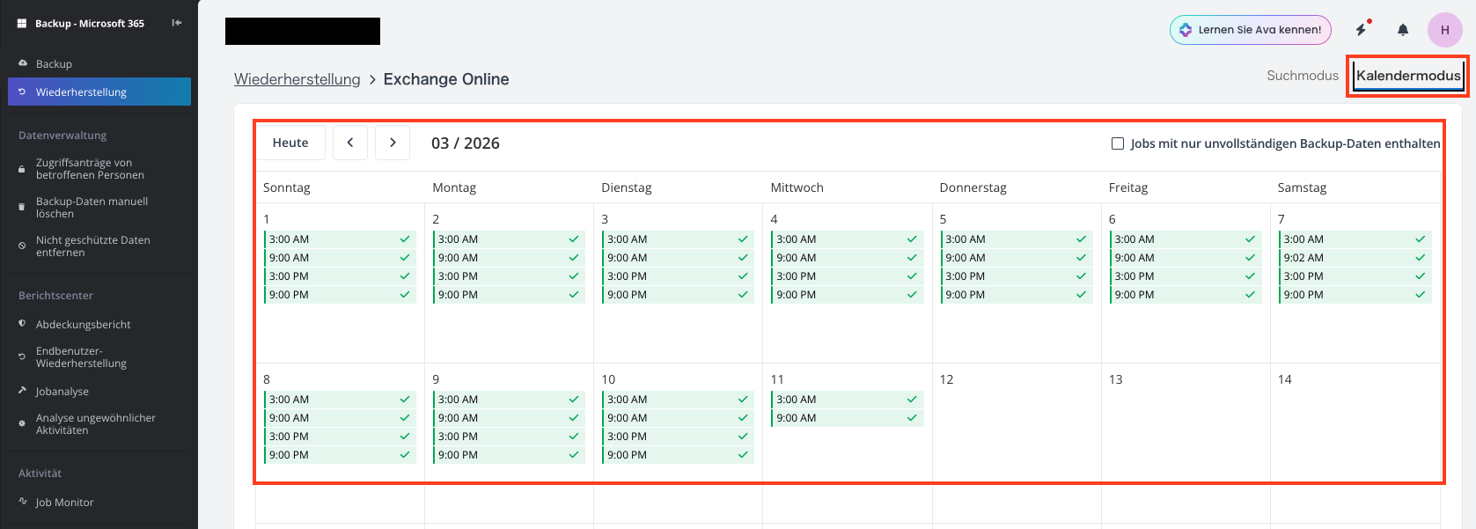The height and width of the screenshot is (529, 1476).
Task: Go to the previous month with the left chevron
Action: [350, 143]
